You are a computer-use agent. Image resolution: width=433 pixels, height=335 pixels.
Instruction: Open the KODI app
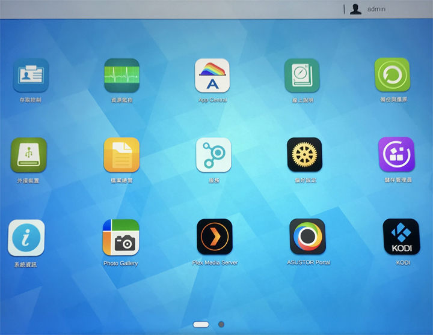tap(401, 237)
